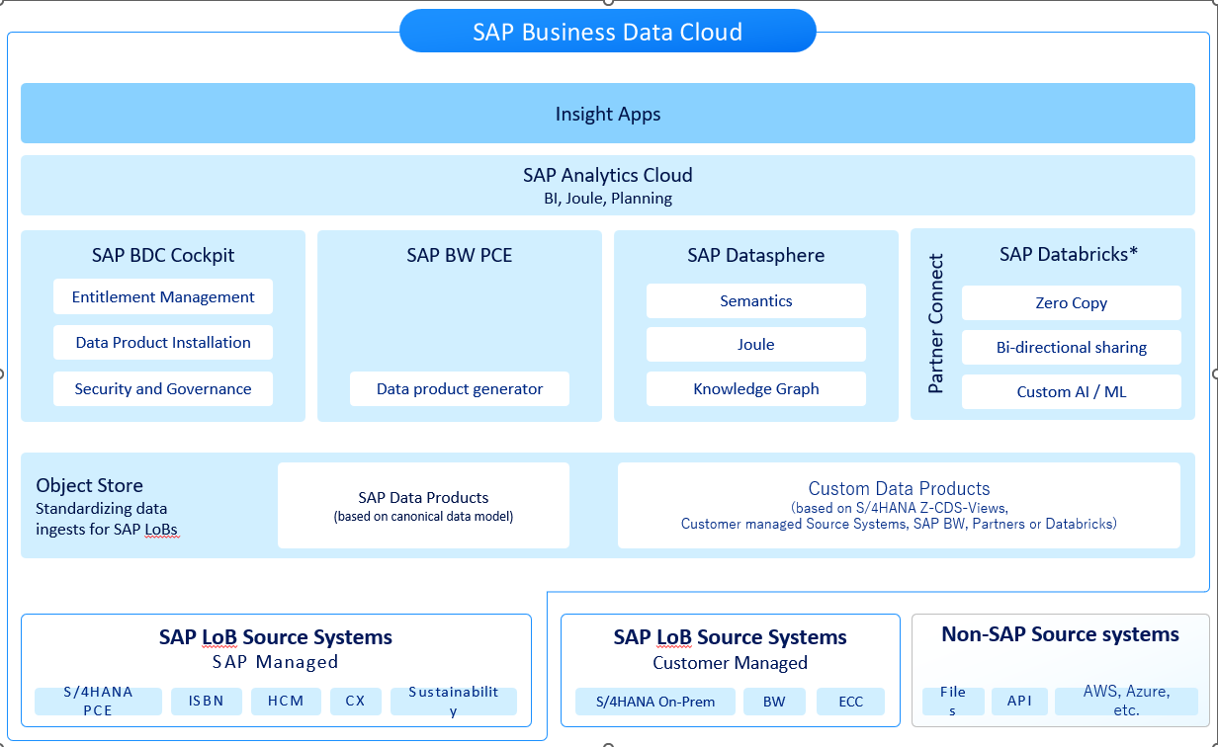
Task: Select the HCM chip
Action: coord(286,702)
